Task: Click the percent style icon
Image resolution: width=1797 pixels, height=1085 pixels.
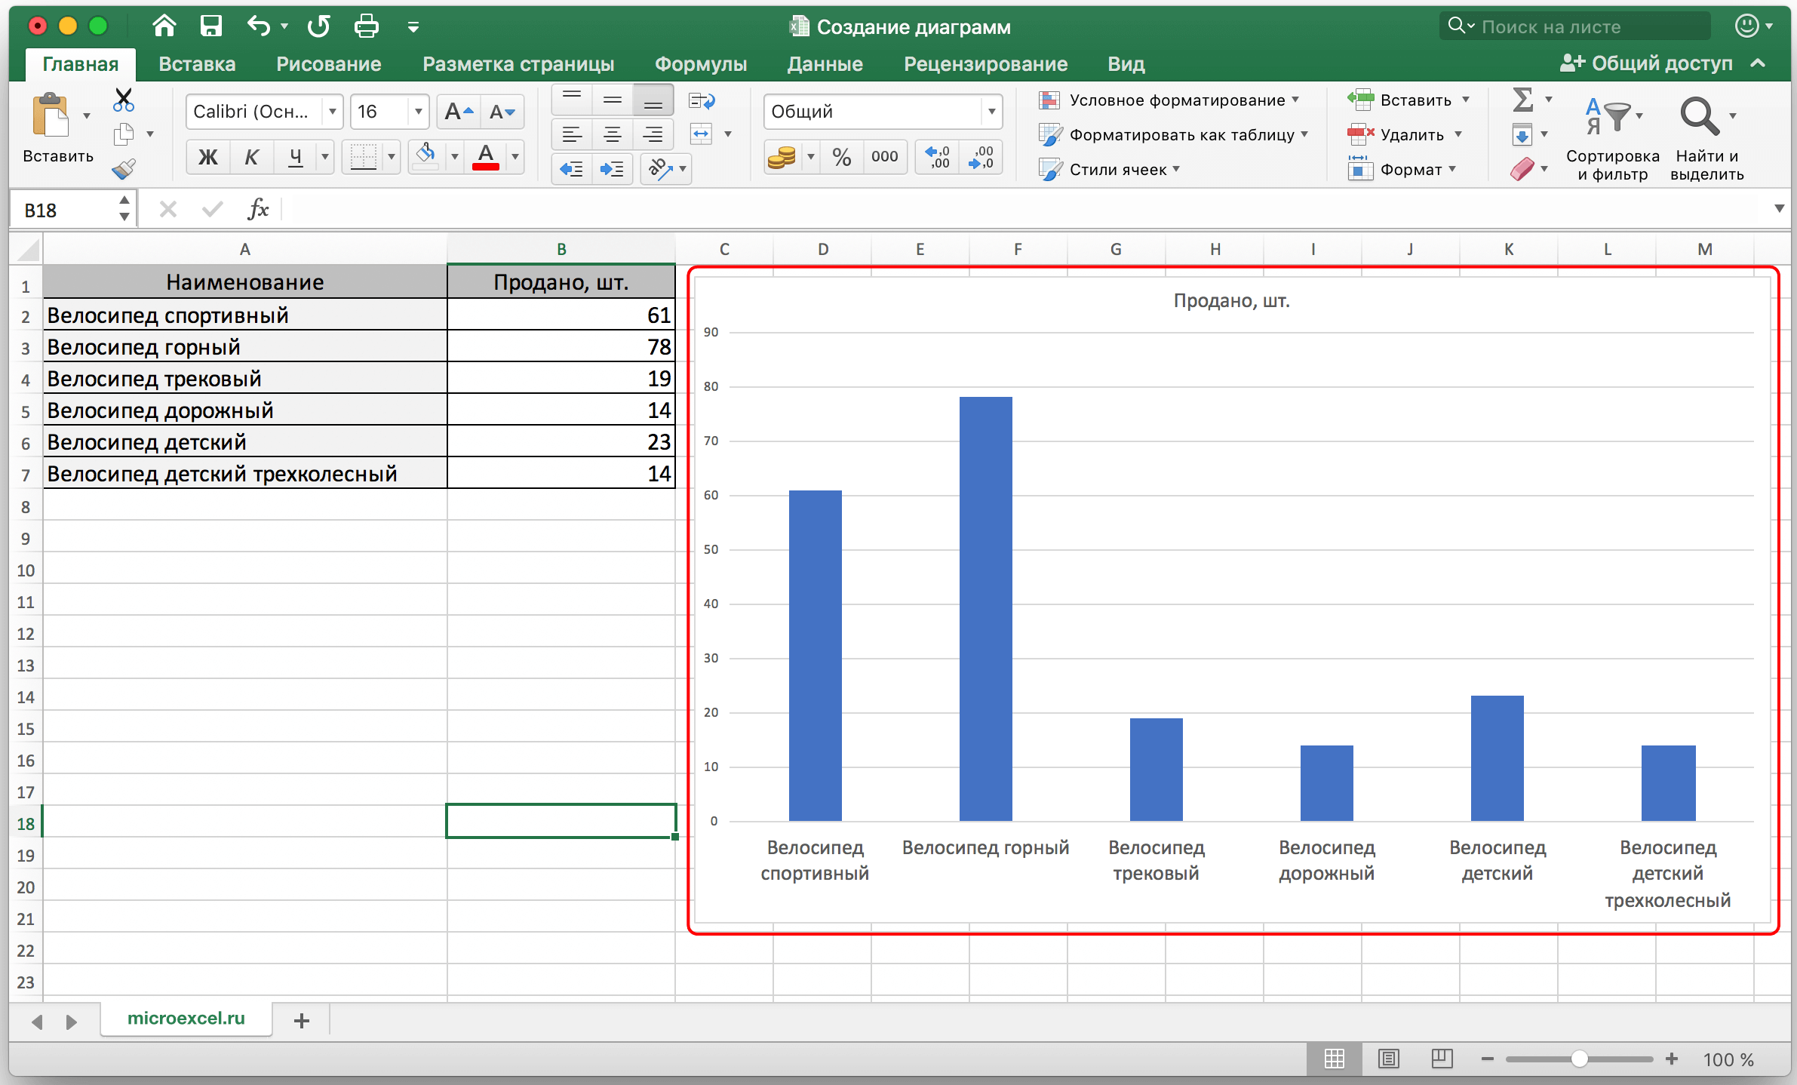Action: pos(841,157)
